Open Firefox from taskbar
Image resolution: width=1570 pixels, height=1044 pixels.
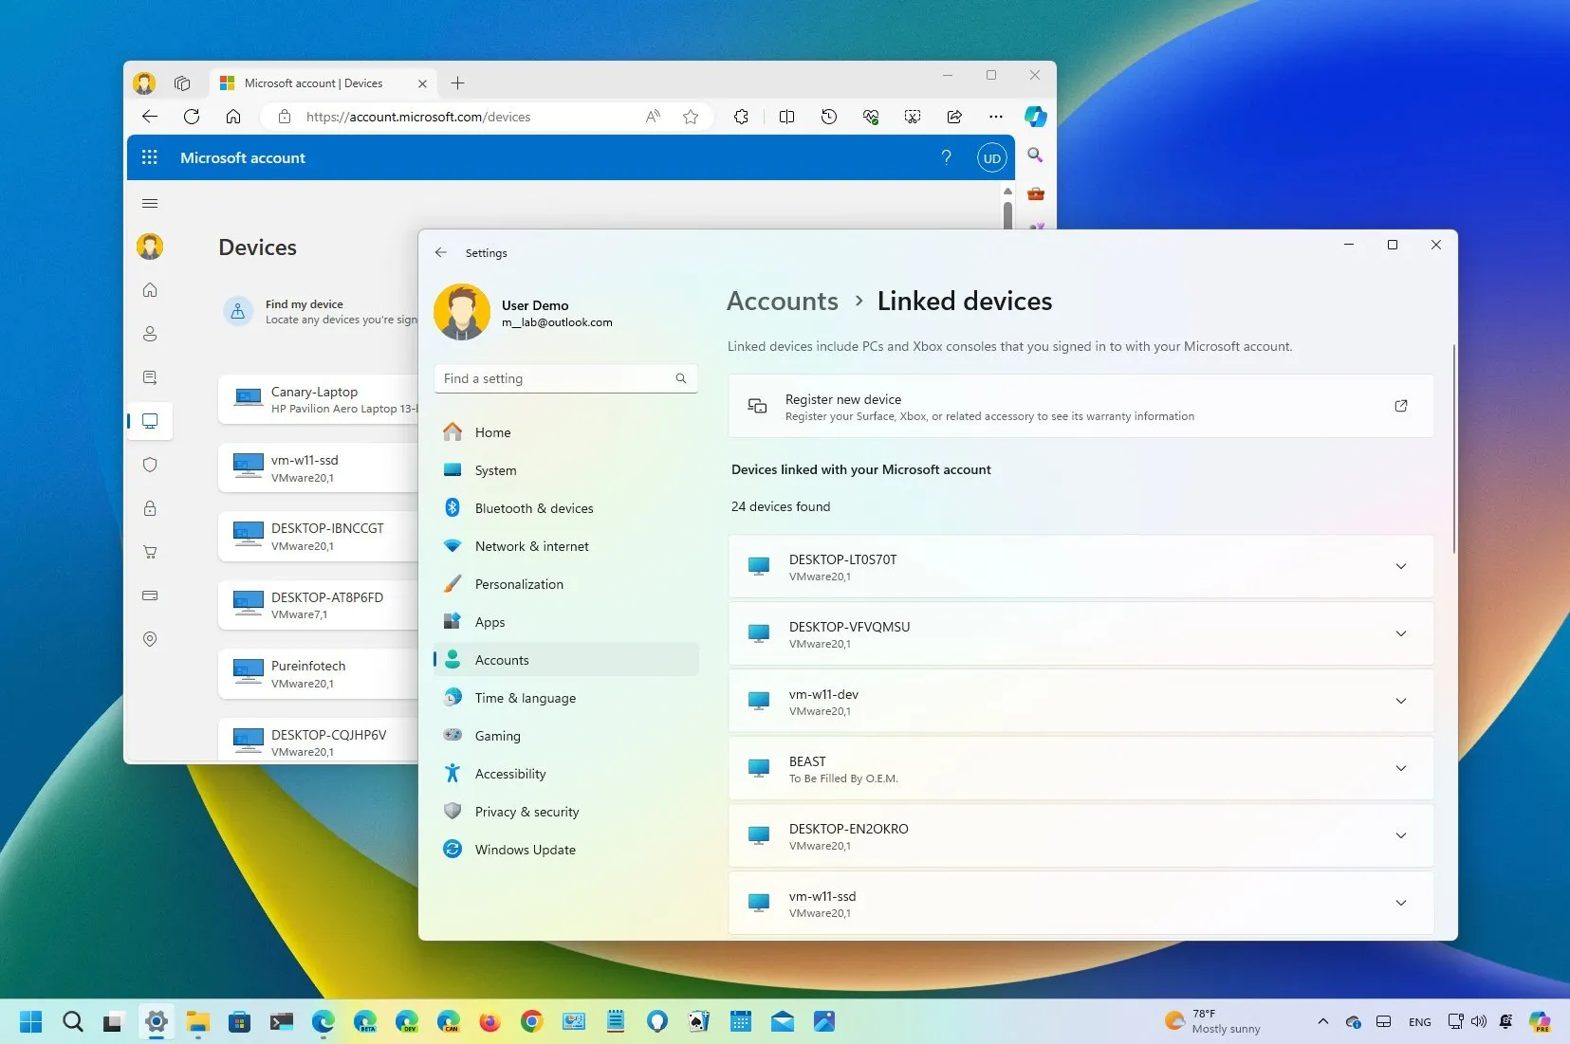(489, 1021)
